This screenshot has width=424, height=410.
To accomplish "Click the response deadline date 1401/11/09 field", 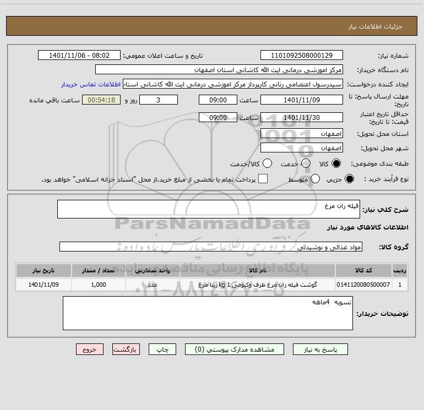I will (x=302, y=100).
